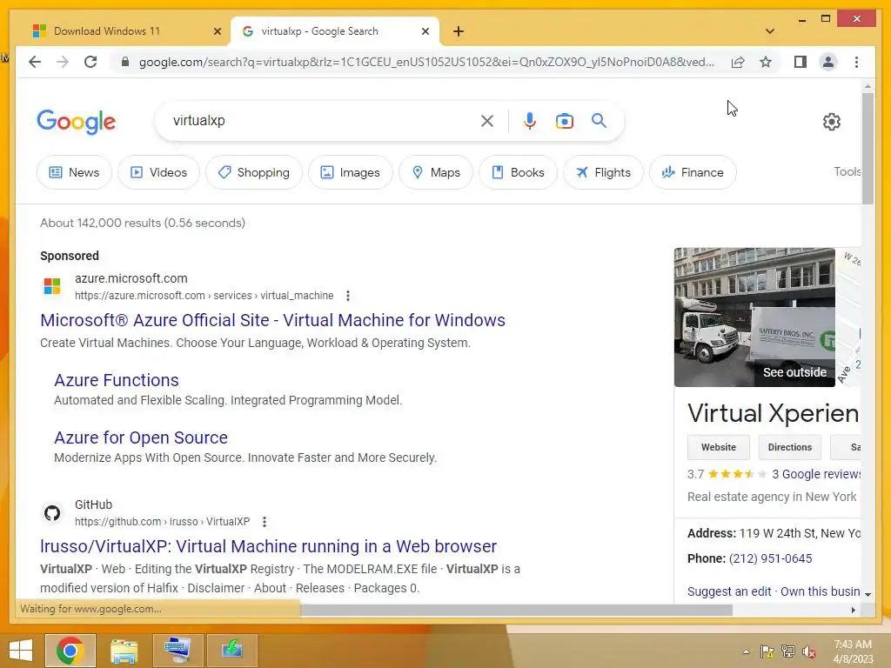Filter results by Images

tap(350, 172)
